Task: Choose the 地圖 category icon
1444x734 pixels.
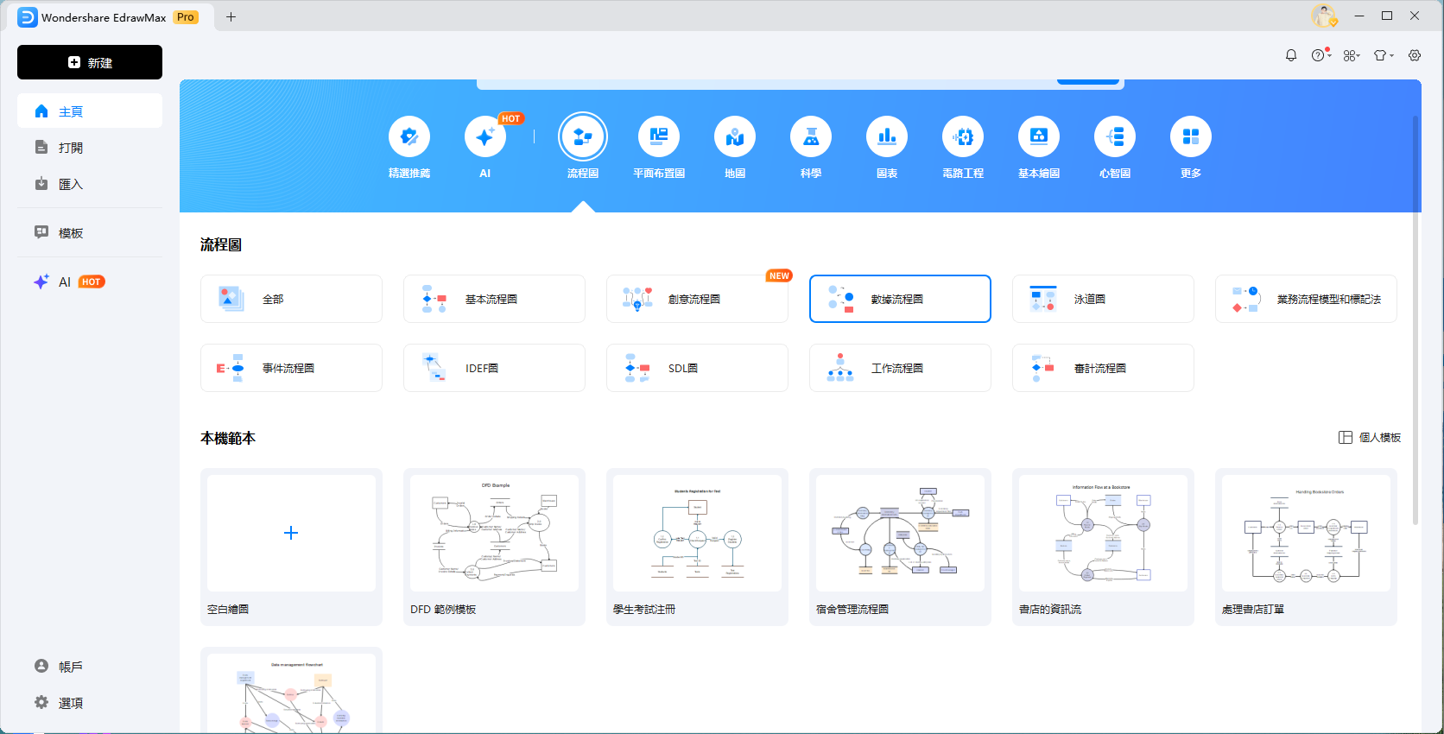Action: pyautogui.click(x=734, y=137)
